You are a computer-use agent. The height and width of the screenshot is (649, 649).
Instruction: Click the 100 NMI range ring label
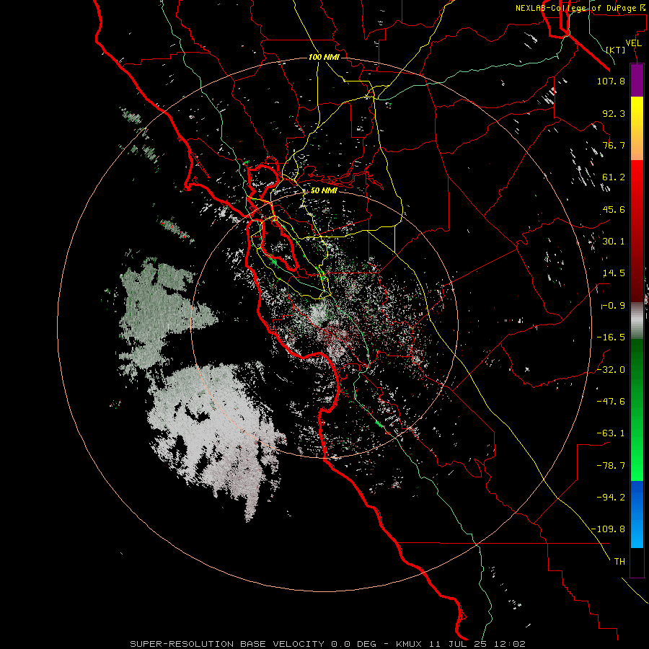(x=324, y=57)
